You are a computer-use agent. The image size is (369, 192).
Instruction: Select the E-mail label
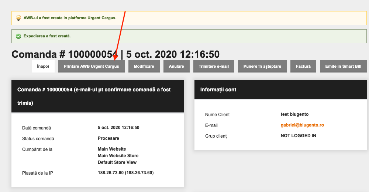click(211, 125)
